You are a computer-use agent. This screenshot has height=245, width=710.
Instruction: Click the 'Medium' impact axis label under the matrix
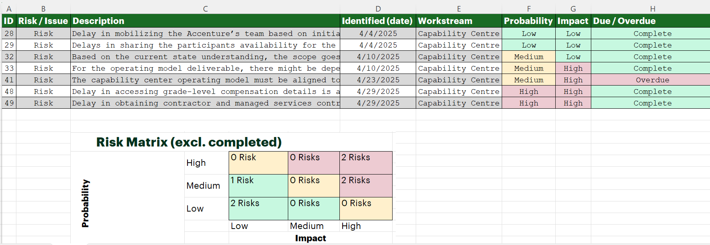pos(307,226)
